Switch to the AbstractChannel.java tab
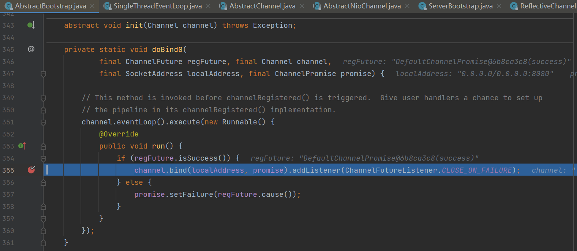 [262, 6]
